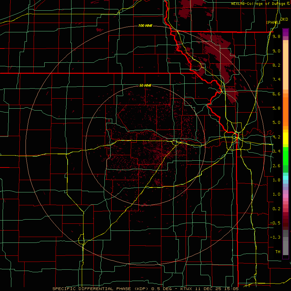Select the NEXLAB-College of DuPage header text
This screenshot has height=291, width=291.
coord(259,4)
